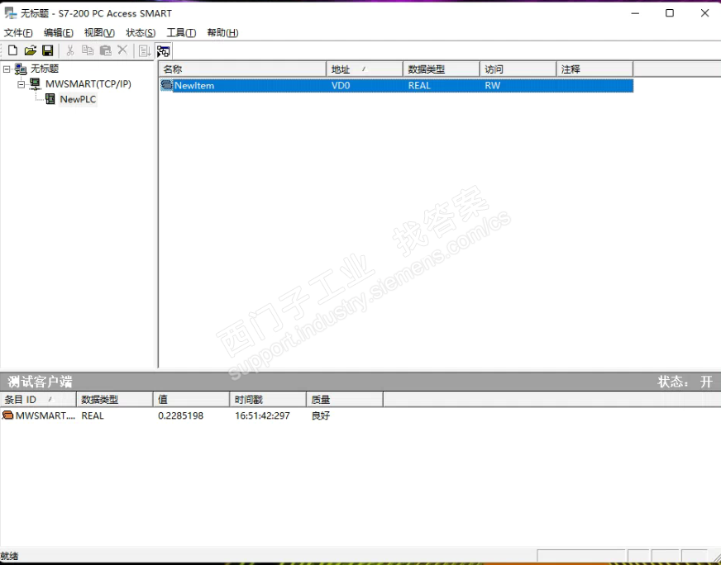
Task: Sort by the 名称 column header
Action: 242,69
